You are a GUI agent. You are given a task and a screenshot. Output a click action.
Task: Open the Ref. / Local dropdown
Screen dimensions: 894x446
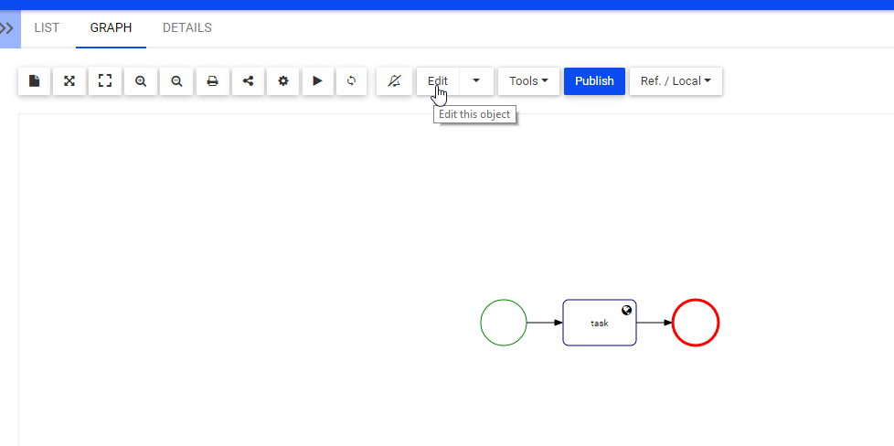tap(676, 81)
